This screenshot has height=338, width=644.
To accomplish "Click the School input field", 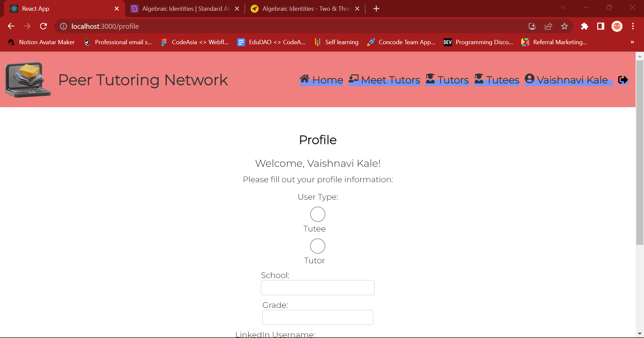I will click(x=318, y=288).
